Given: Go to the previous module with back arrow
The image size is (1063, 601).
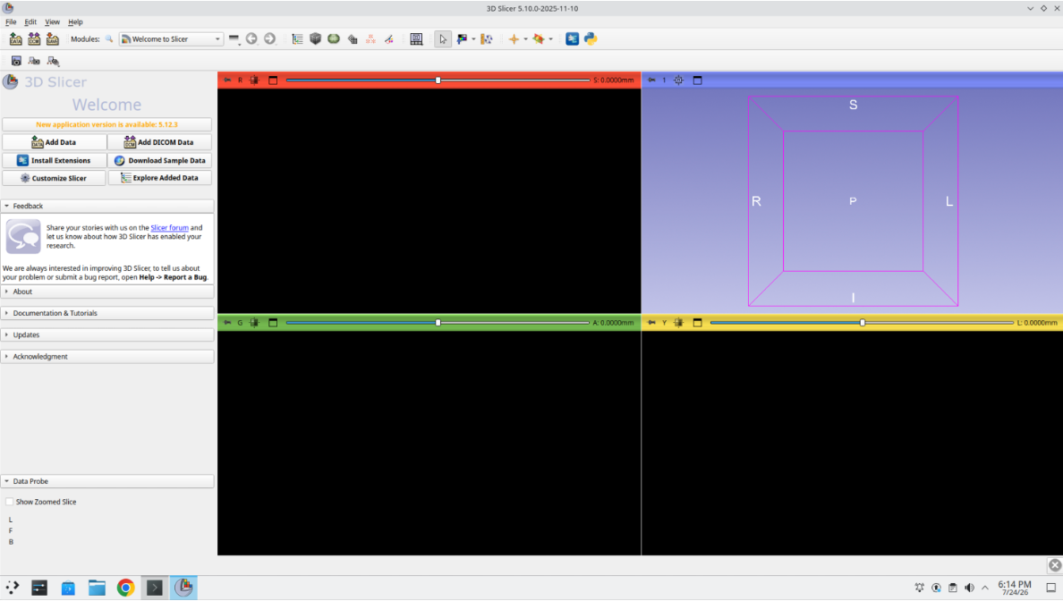Looking at the screenshot, I should (x=251, y=39).
